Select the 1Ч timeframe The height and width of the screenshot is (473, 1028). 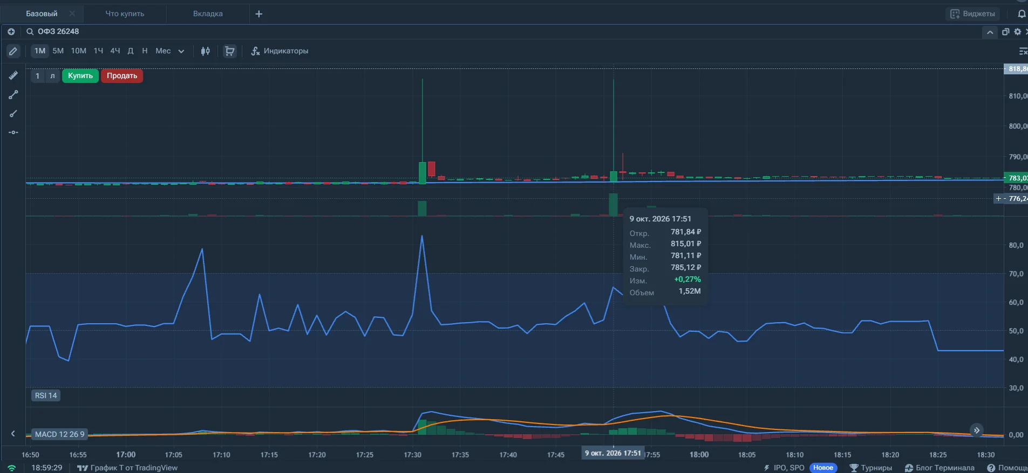click(98, 51)
